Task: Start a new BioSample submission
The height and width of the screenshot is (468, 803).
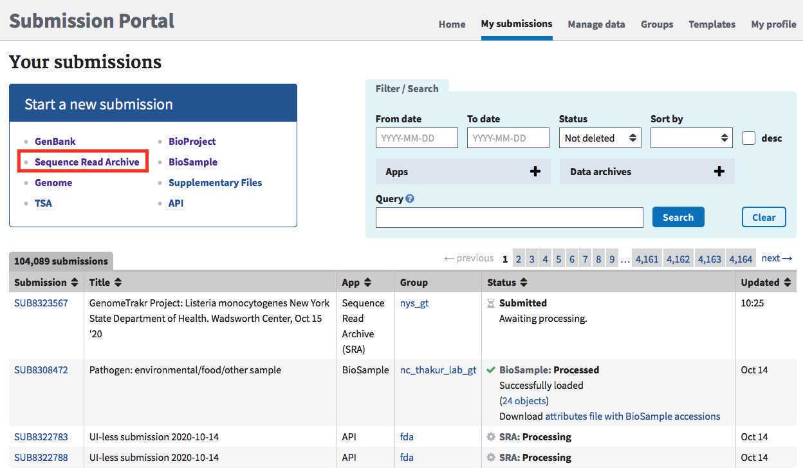Action: click(193, 162)
